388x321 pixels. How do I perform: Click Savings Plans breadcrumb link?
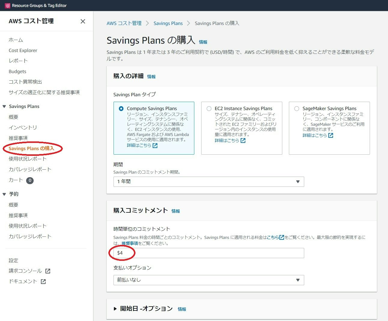pos(168,23)
